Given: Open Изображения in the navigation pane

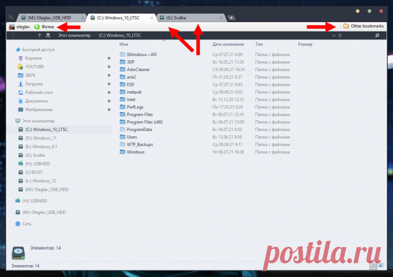Looking at the screenshot, I should 35,110.
